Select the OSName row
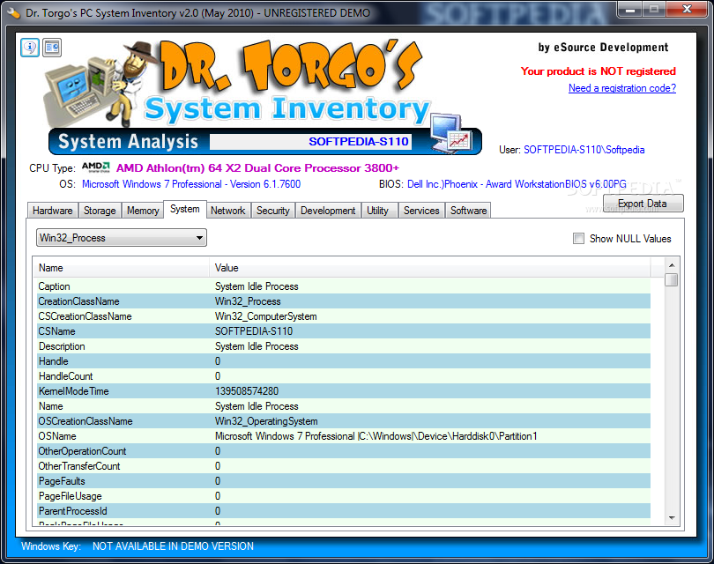714x564 pixels. coord(344,436)
